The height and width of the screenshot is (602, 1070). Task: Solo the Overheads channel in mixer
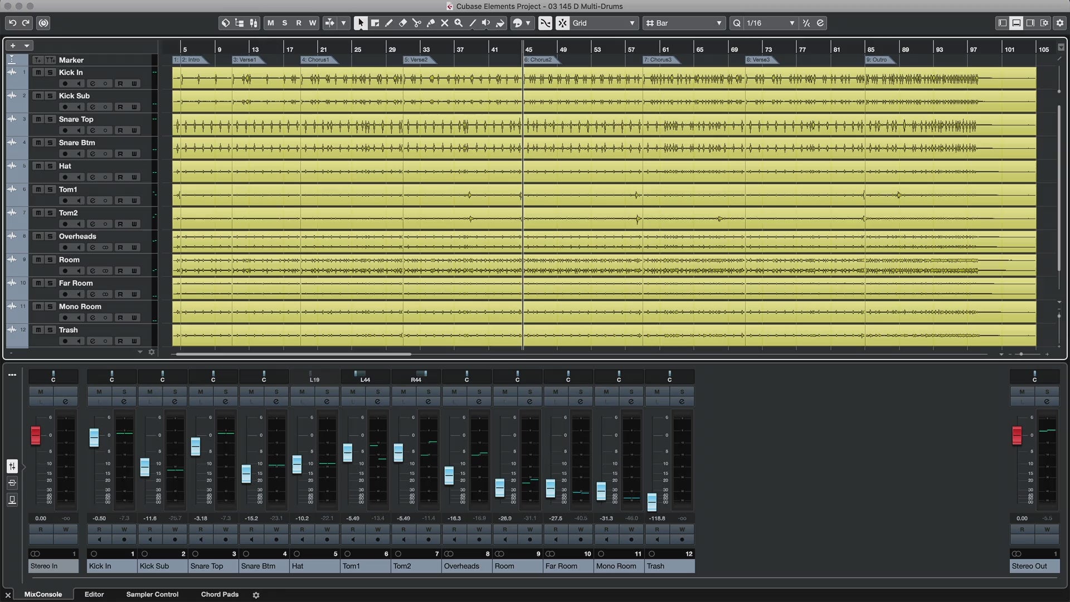[x=479, y=392]
